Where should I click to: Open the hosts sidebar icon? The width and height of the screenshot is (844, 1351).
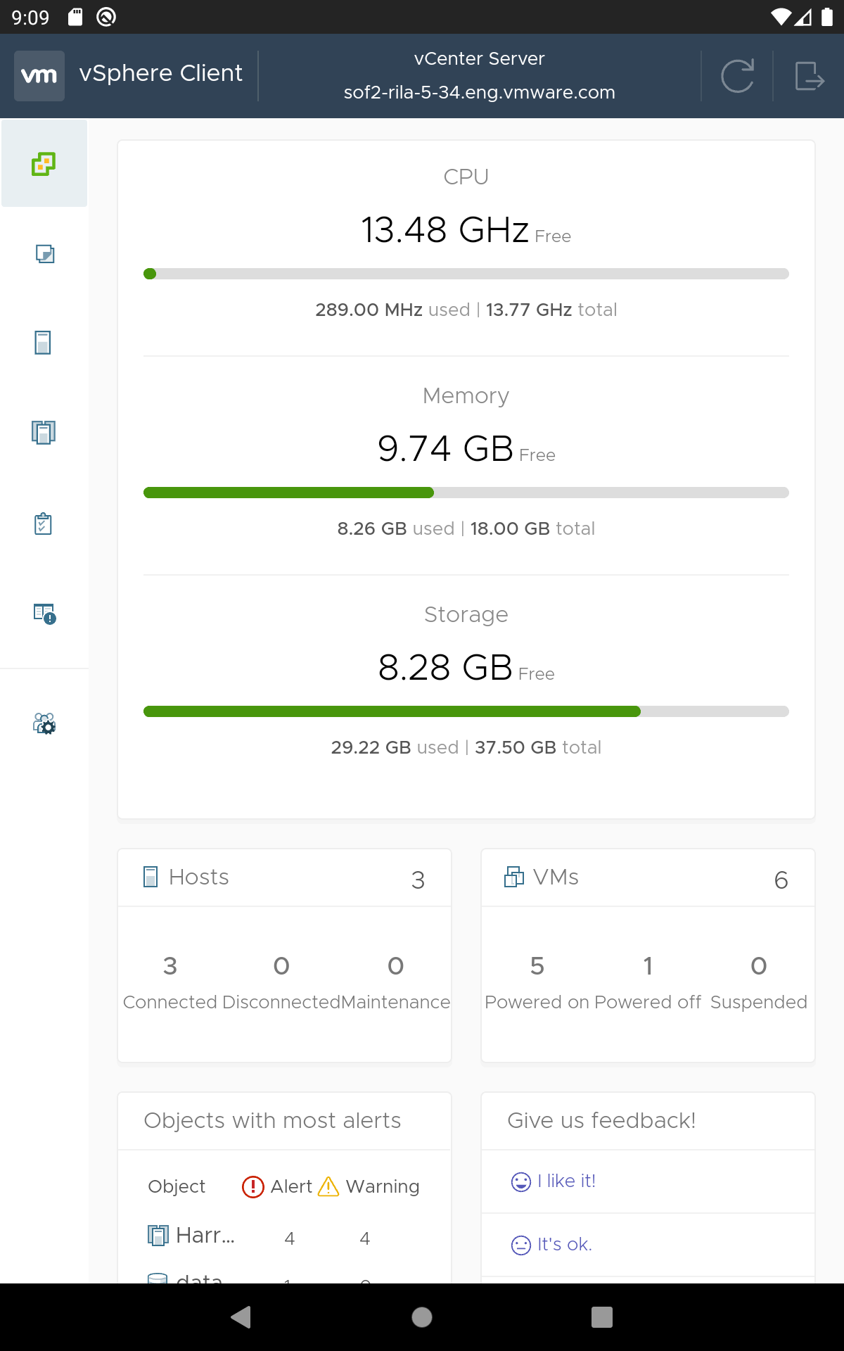(43, 343)
